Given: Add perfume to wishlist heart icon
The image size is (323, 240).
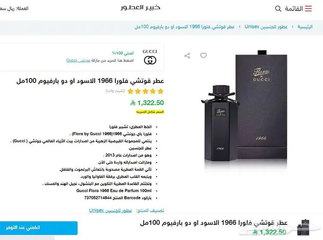Looking at the screenshot, I should click(203, 55).
